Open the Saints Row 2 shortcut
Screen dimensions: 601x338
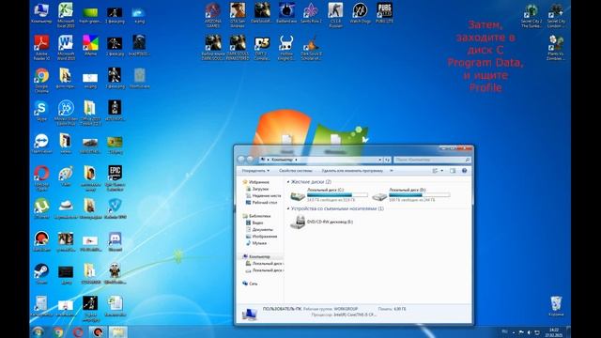coord(311,13)
